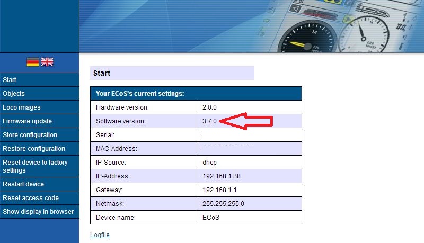Switch language using the UK flag
The image size is (424, 243).
tap(47, 62)
